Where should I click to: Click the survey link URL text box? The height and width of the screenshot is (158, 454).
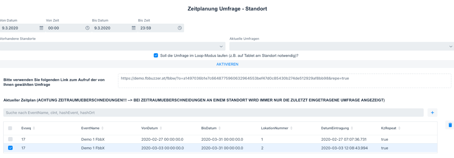[285, 81]
